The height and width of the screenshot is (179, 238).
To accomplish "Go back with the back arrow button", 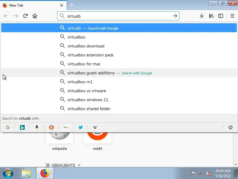I will [6, 16].
